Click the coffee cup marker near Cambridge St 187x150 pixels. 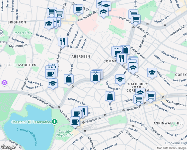click(x=78, y=9)
